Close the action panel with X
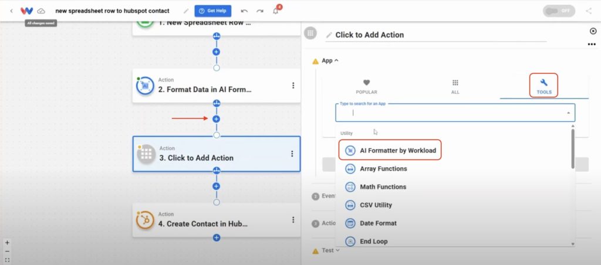The image size is (601, 265). (593, 31)
